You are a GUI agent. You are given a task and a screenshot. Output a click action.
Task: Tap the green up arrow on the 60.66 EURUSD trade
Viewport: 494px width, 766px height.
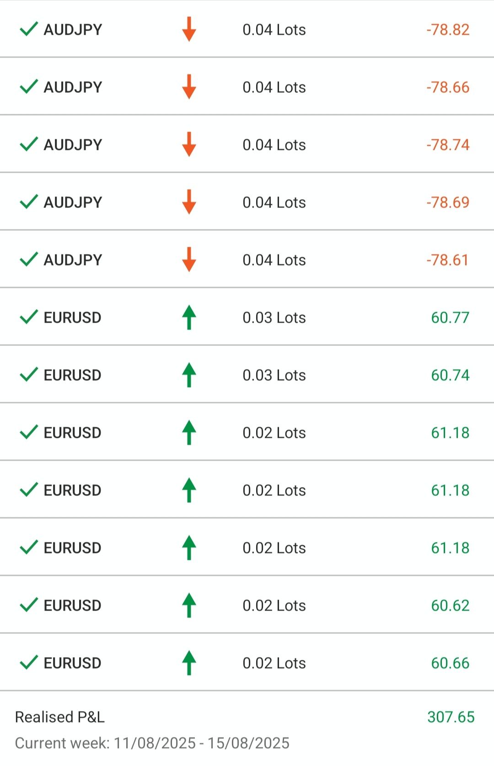click(x=189, y=663)
